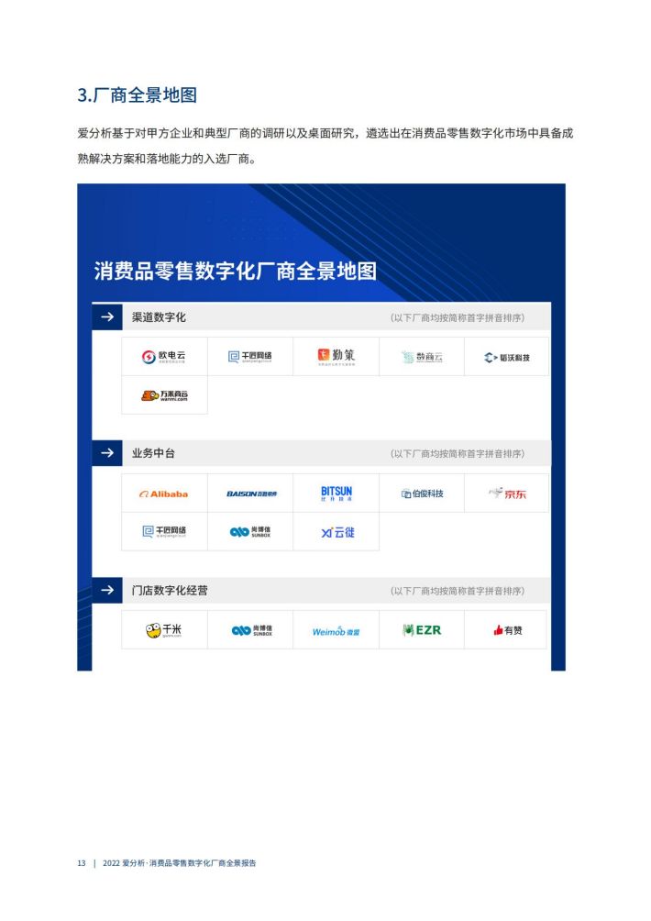Click footer text 2022 爱分析·消费品零售数字化厂商全景报告
The image size is (651, 921).
pyautogui.click(x=179, y=863)
